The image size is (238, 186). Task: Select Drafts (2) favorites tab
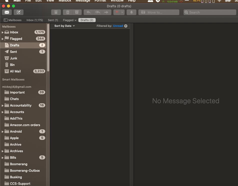pyautogui.click(x=87, y=20)
